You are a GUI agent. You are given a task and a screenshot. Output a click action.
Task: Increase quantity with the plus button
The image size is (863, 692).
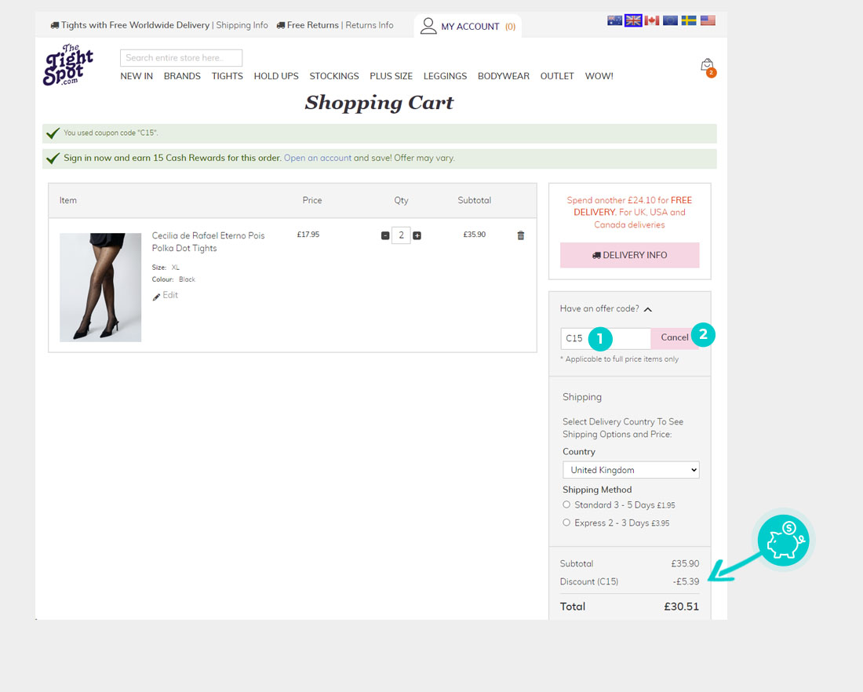[417, 235]
